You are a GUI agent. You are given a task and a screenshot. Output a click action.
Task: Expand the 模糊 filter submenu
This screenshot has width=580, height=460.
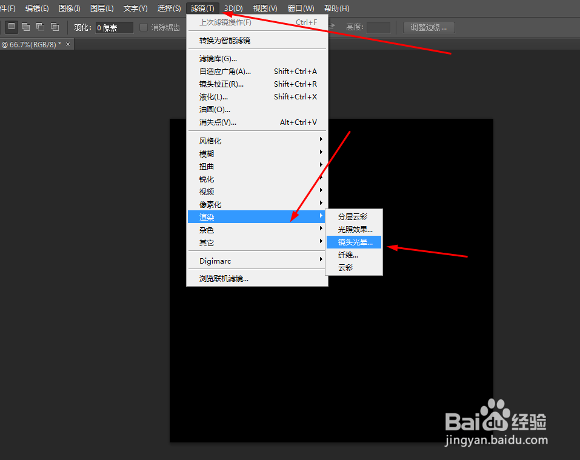(206, 153)
